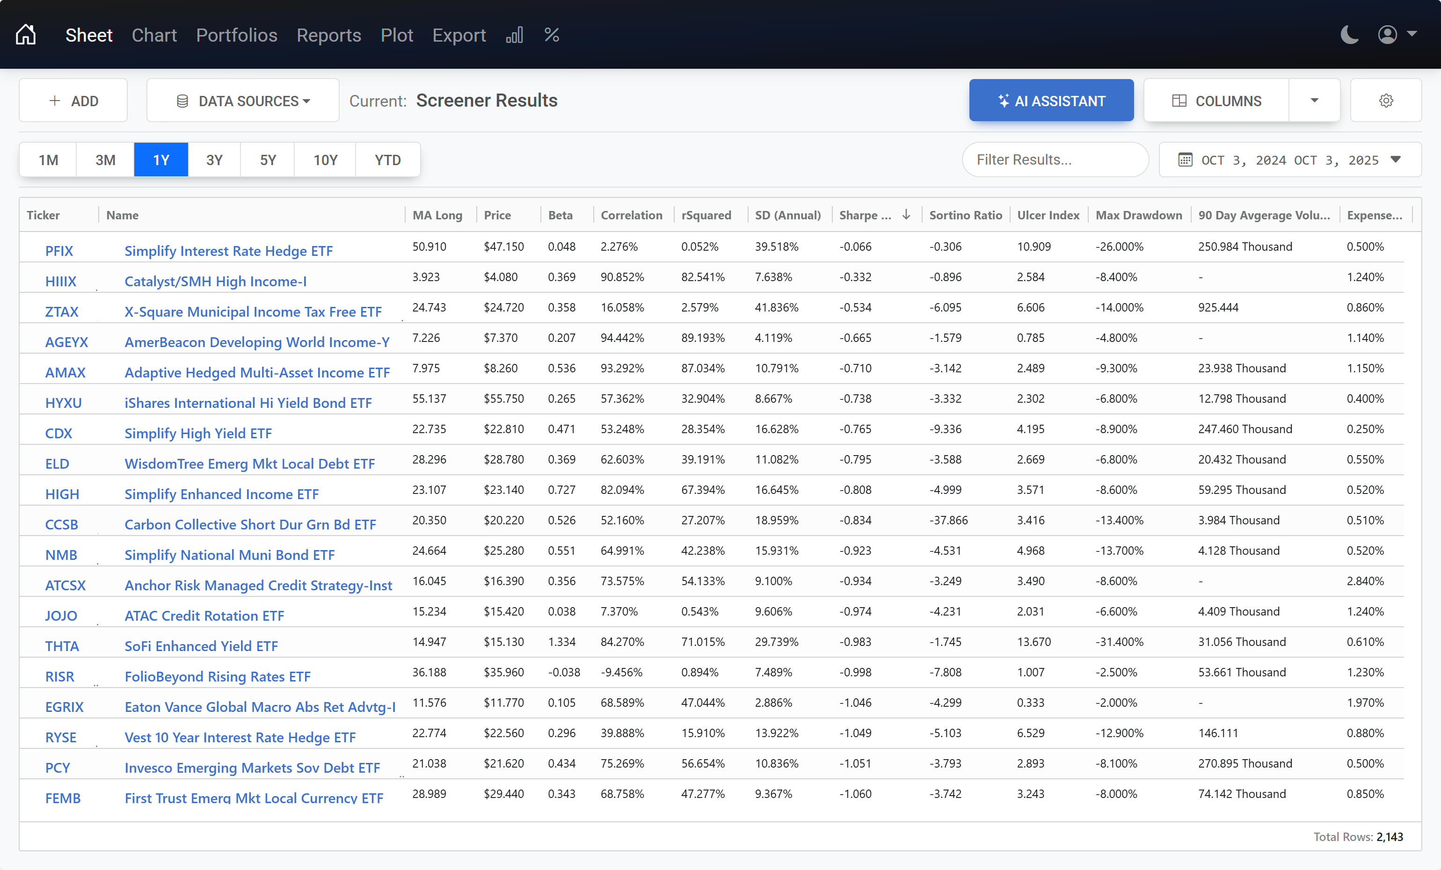Switch to the 3Y time range
This screenshot has height=870, width=1441.
point(214,159)
